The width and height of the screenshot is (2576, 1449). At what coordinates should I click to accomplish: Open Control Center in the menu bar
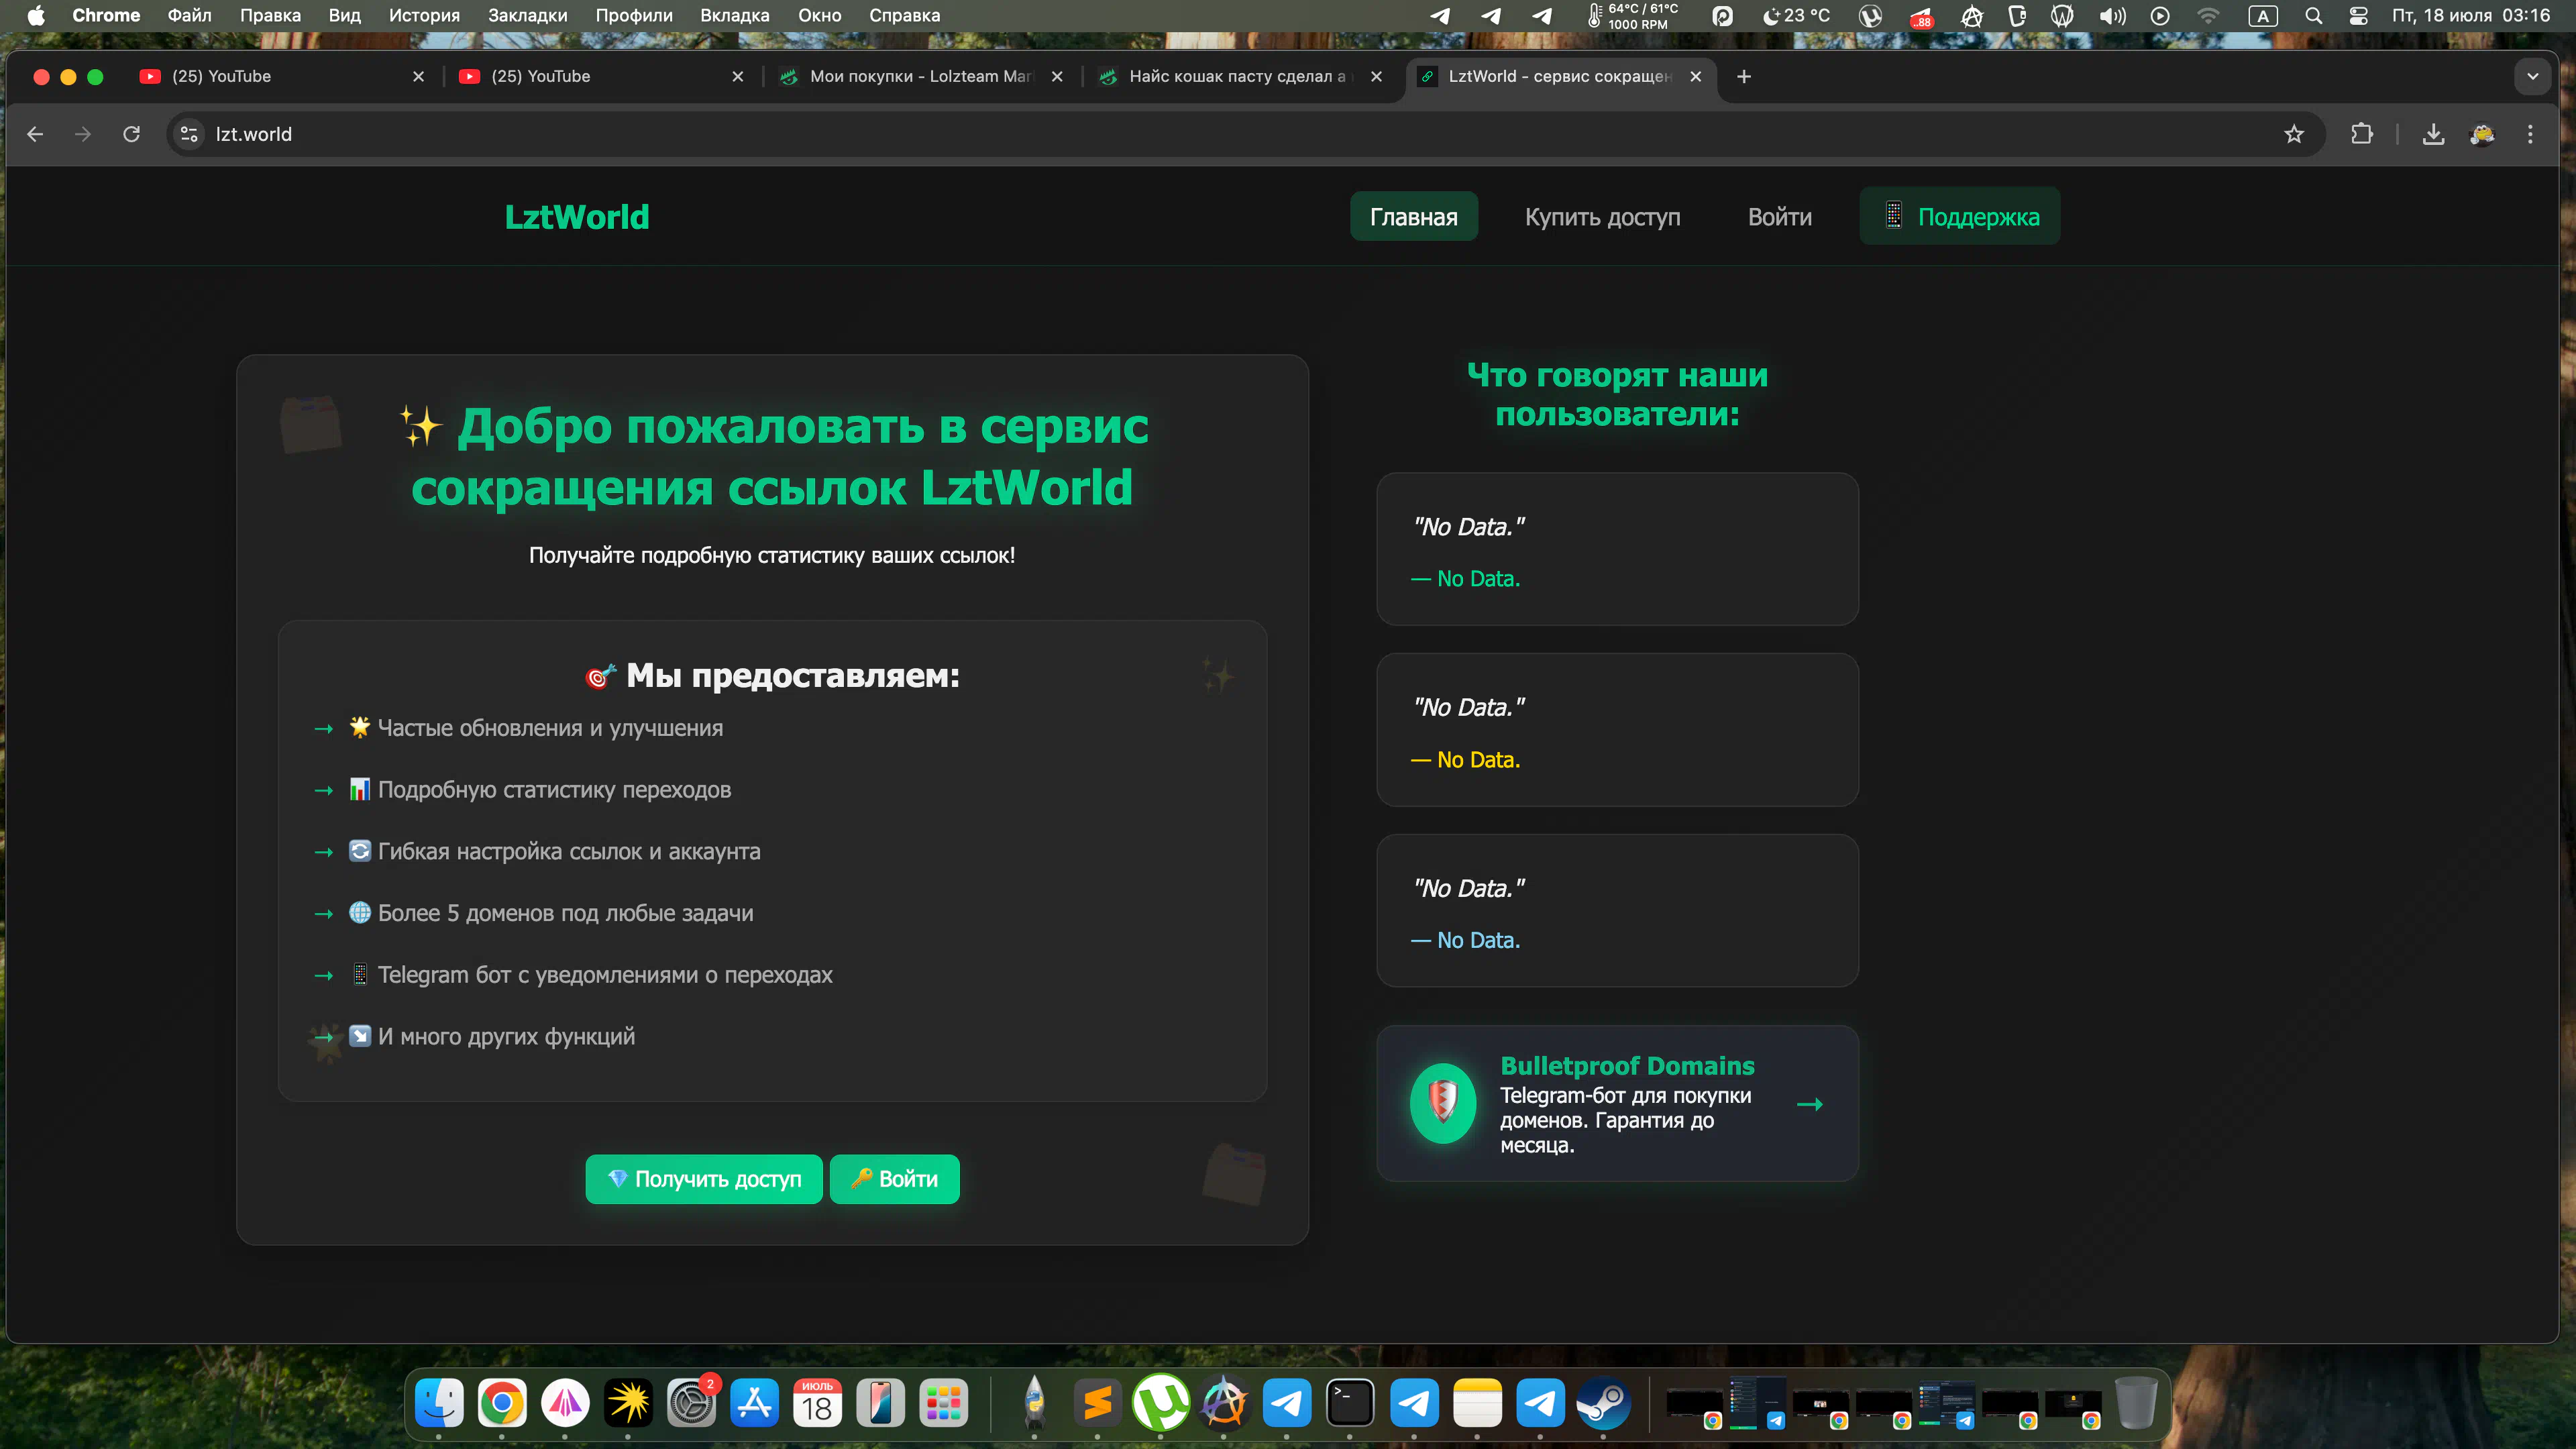[x=2358, y=15]
